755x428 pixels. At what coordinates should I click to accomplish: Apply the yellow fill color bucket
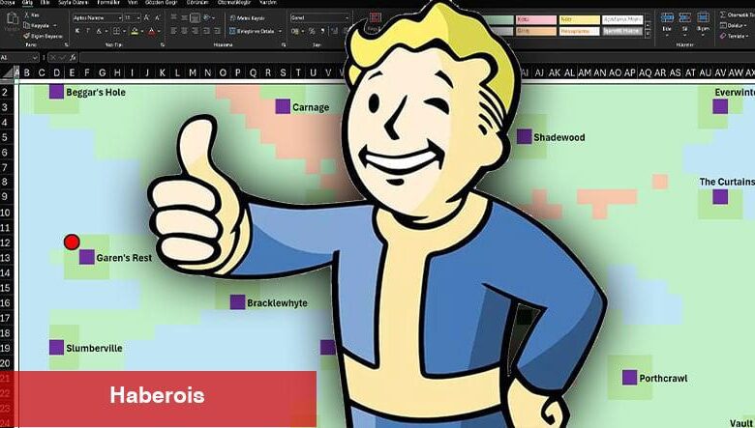(135, 31)
